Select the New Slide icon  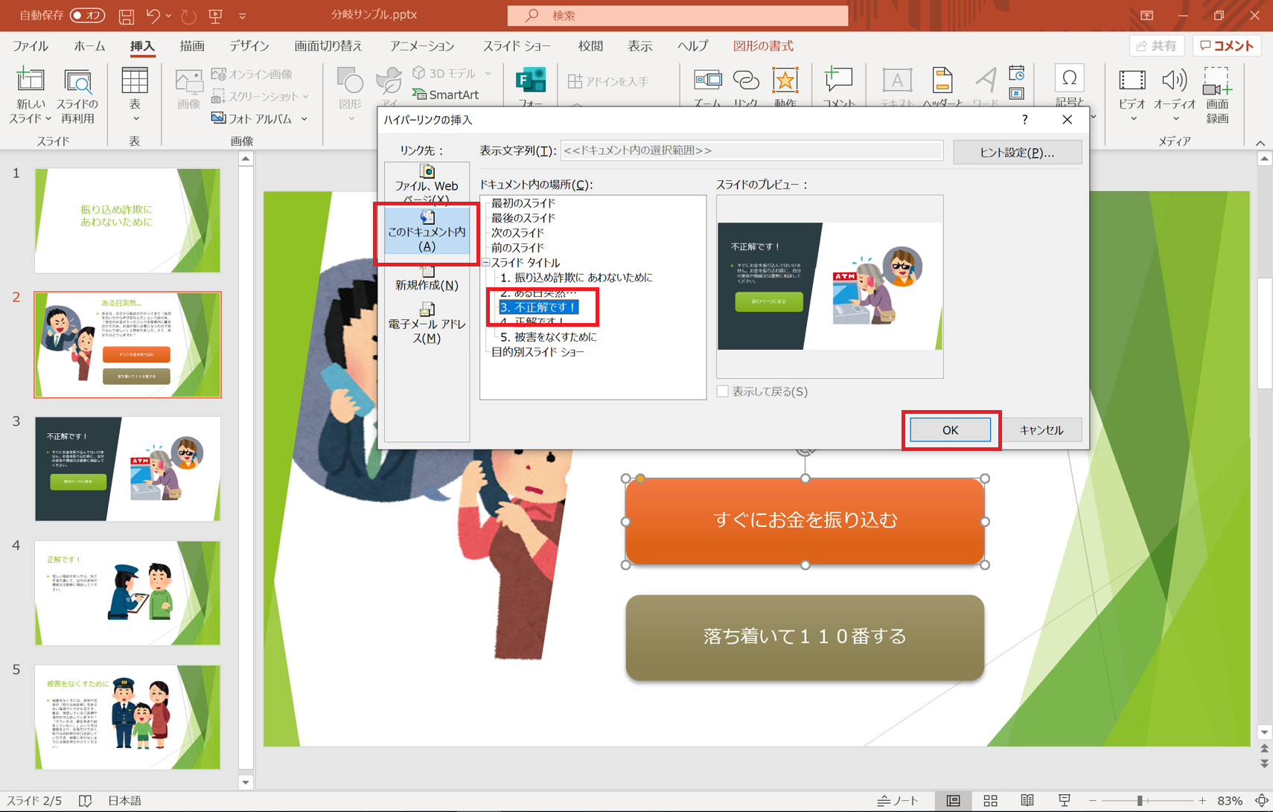(x=31, y=81)
